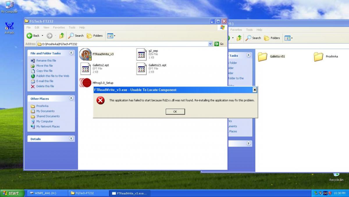Select the Galletto2.ept file icon
This screenshot has height=197, width=349.
[x=86, y=69]
